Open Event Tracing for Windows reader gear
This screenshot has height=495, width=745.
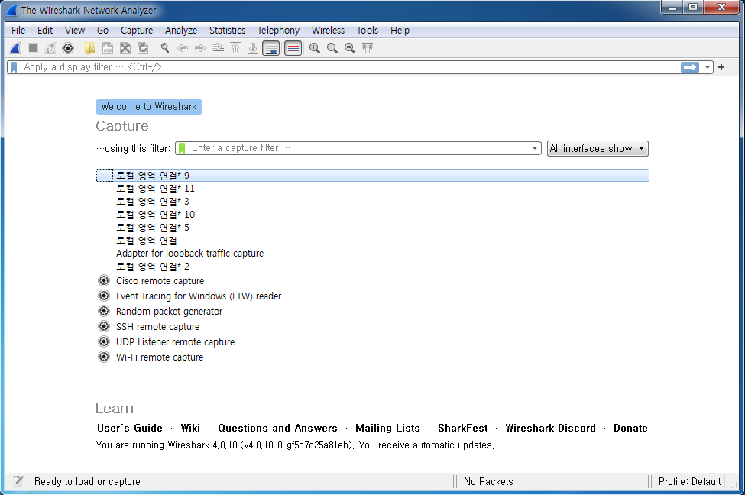(104, 296)
